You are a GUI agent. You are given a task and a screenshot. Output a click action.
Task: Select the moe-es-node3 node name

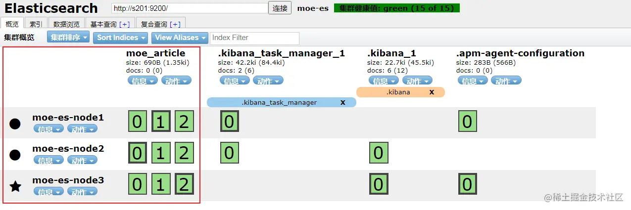tap(68, 180)
